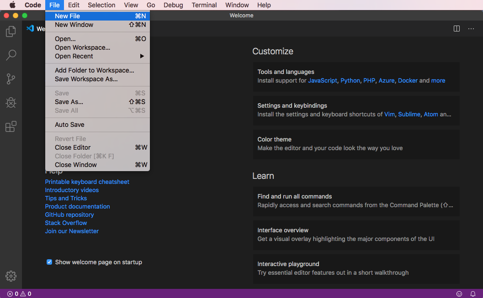The width and height of the screenshot is (483, 298).
Task: Open Stack Overflow link
Action: [x=66, y=223]
